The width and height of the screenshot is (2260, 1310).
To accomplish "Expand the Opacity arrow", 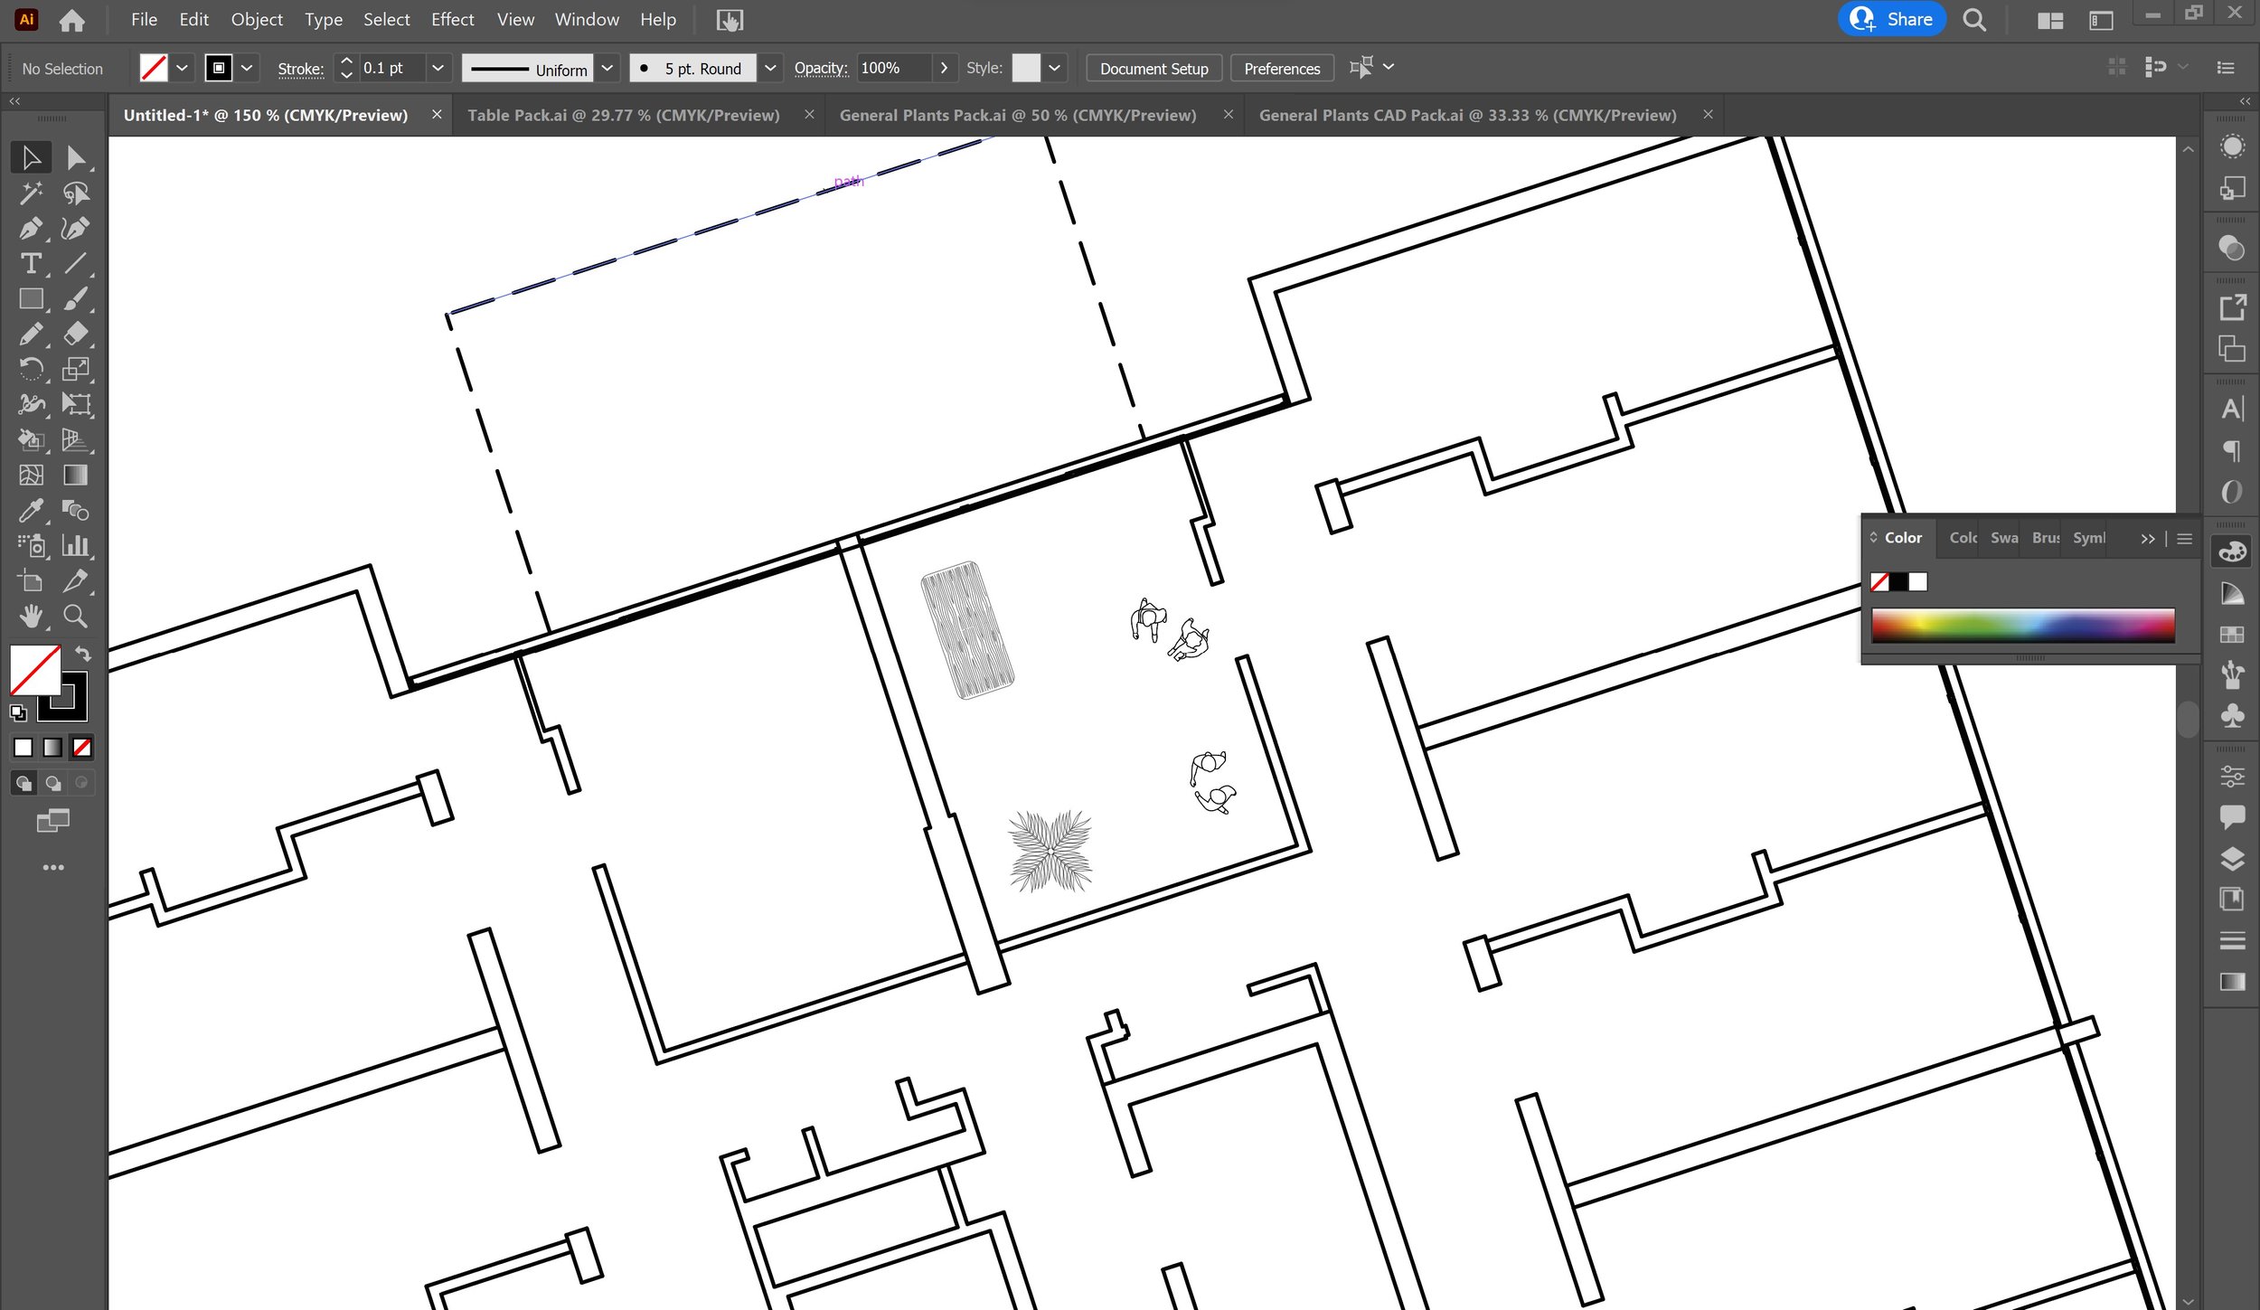I will (x=944, y=68).
